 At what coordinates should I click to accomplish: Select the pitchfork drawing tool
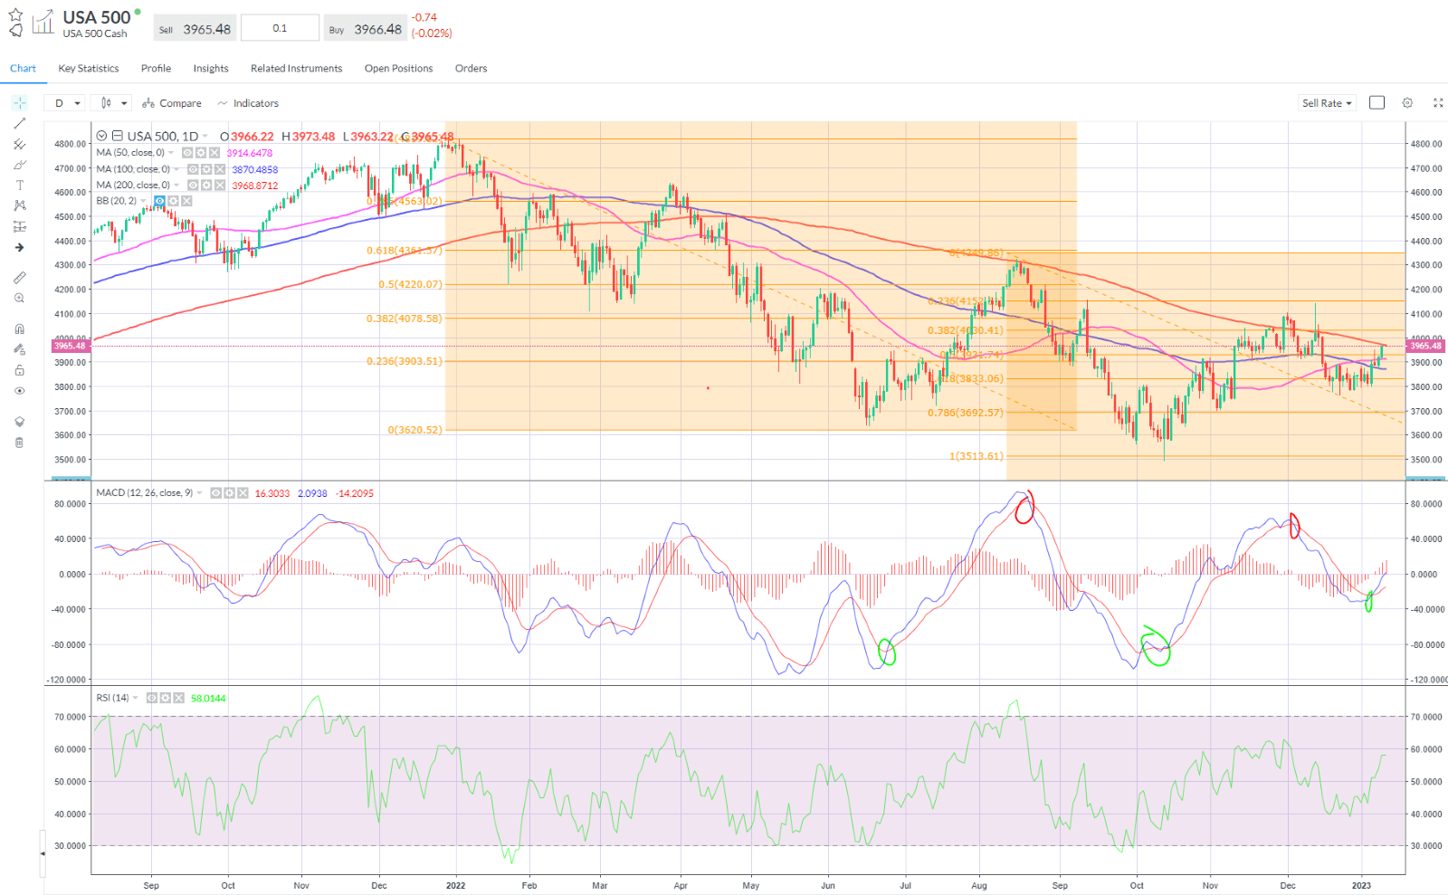(19, 145)
